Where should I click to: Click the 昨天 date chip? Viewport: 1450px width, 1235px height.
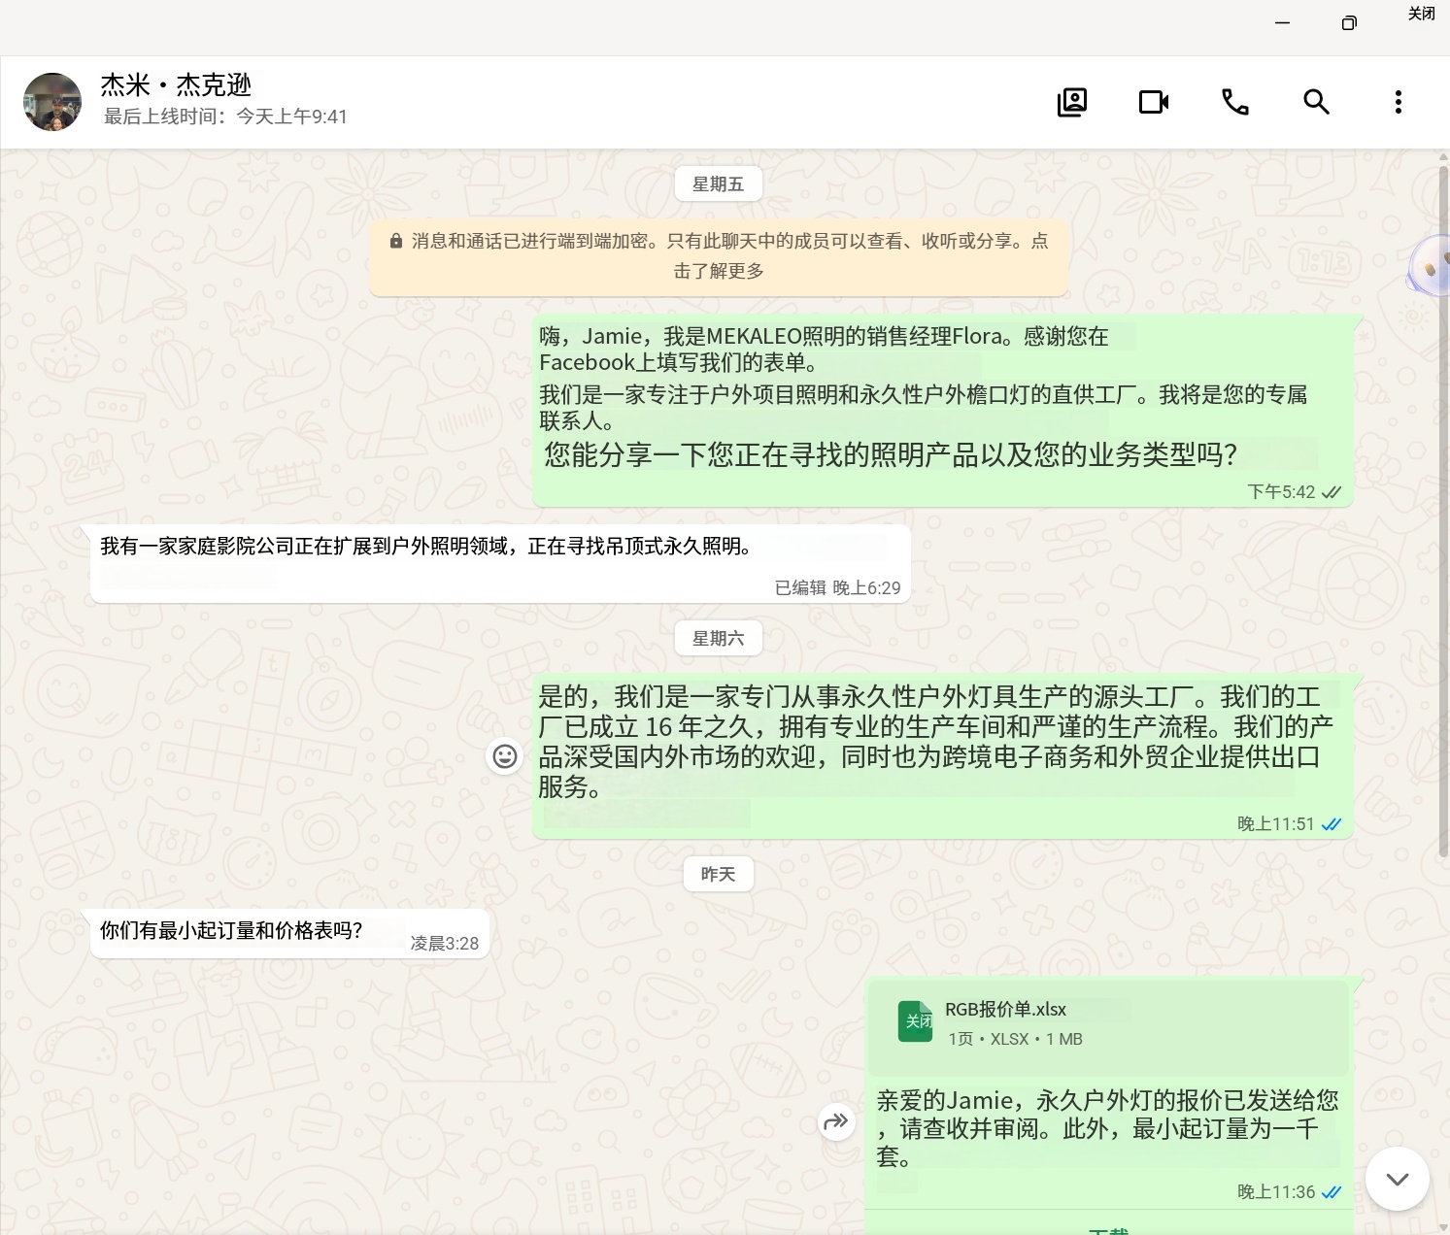point(718,874)
